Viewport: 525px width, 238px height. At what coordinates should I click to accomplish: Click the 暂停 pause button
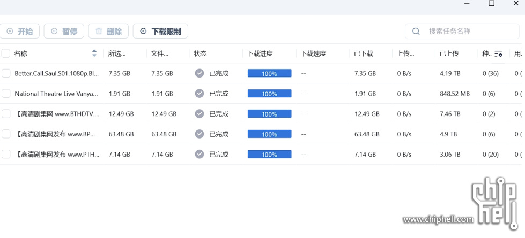[x=64, y=32]
